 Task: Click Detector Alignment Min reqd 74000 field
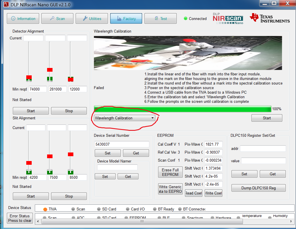[x=38, y=89]
